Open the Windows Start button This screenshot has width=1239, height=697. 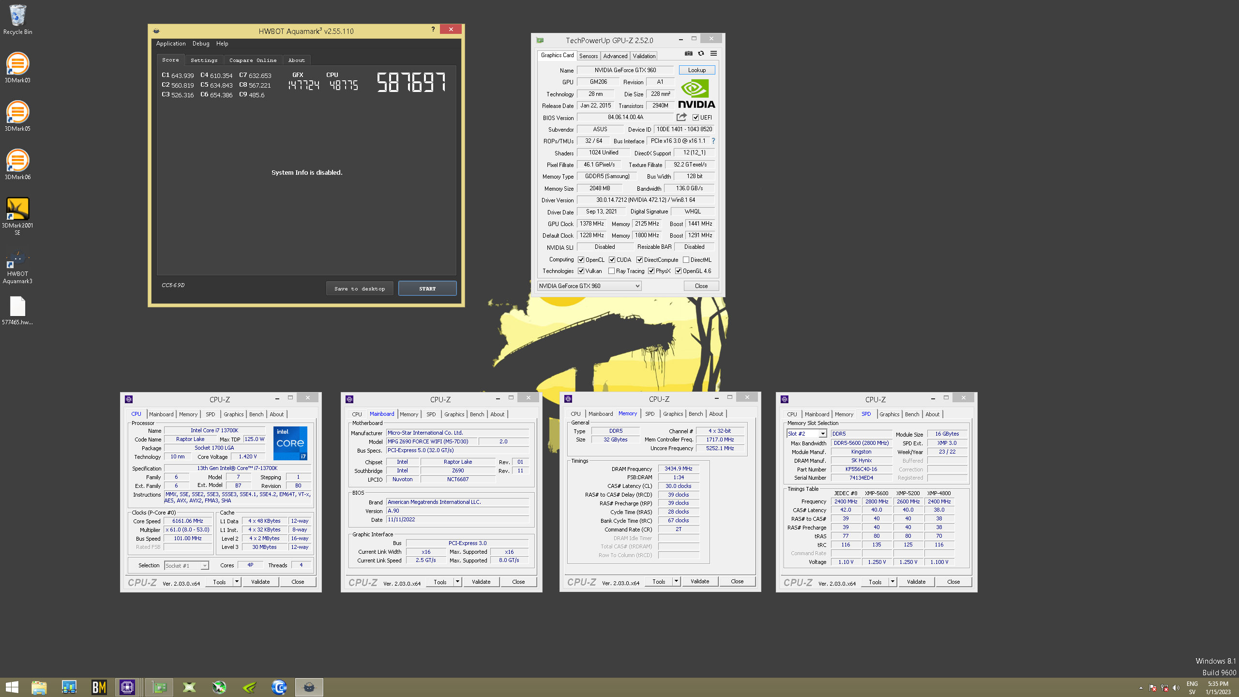(12, 687)
